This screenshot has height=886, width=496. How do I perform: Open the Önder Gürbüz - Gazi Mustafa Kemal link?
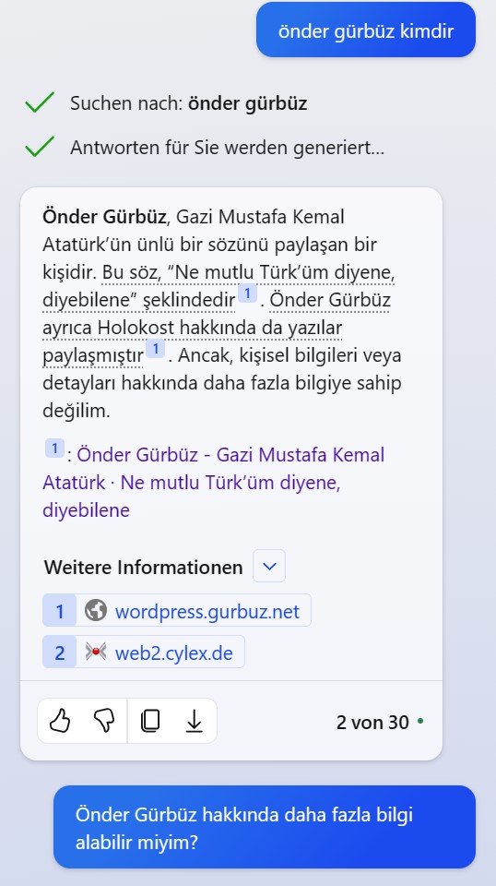click(x=213, y=483)
